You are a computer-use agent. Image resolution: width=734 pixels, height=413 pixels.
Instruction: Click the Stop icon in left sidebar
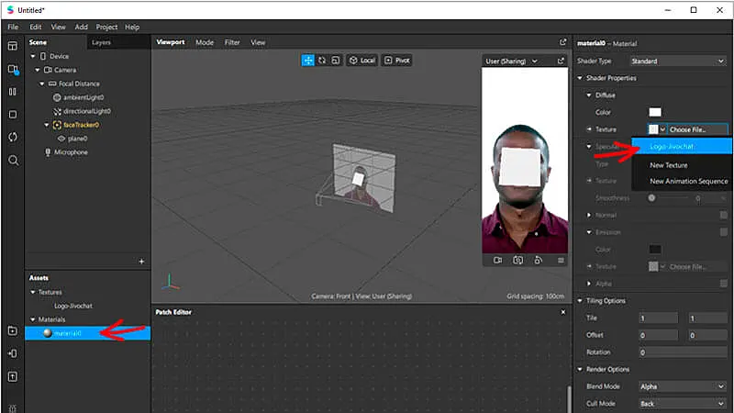[13, 115]
